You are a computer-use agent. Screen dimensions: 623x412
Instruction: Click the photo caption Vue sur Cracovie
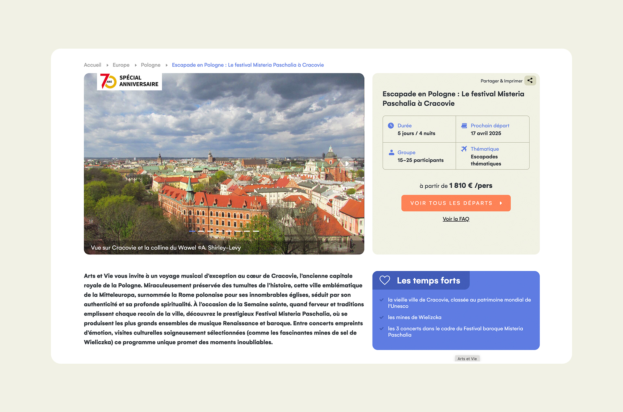(166, 248)
